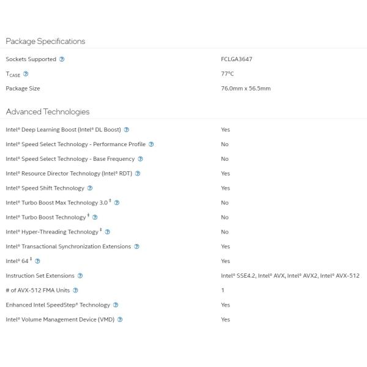
Task: Click help icon next to Sockets Supported
Action: pyautogui.click(x=62, y=59)
